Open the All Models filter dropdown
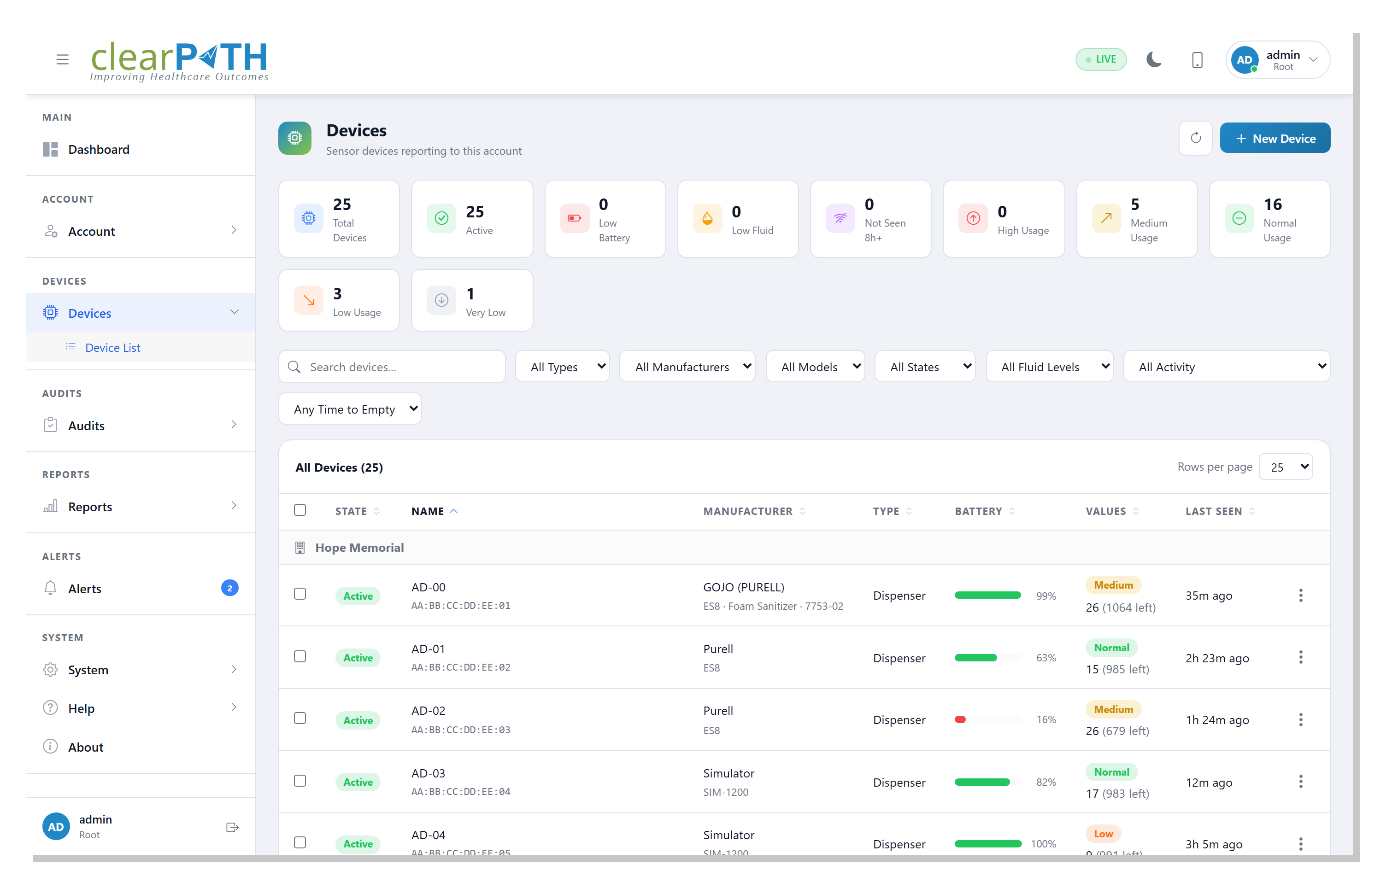The height and width of the screenshot is (888, 1386). (x=816, y=367)
